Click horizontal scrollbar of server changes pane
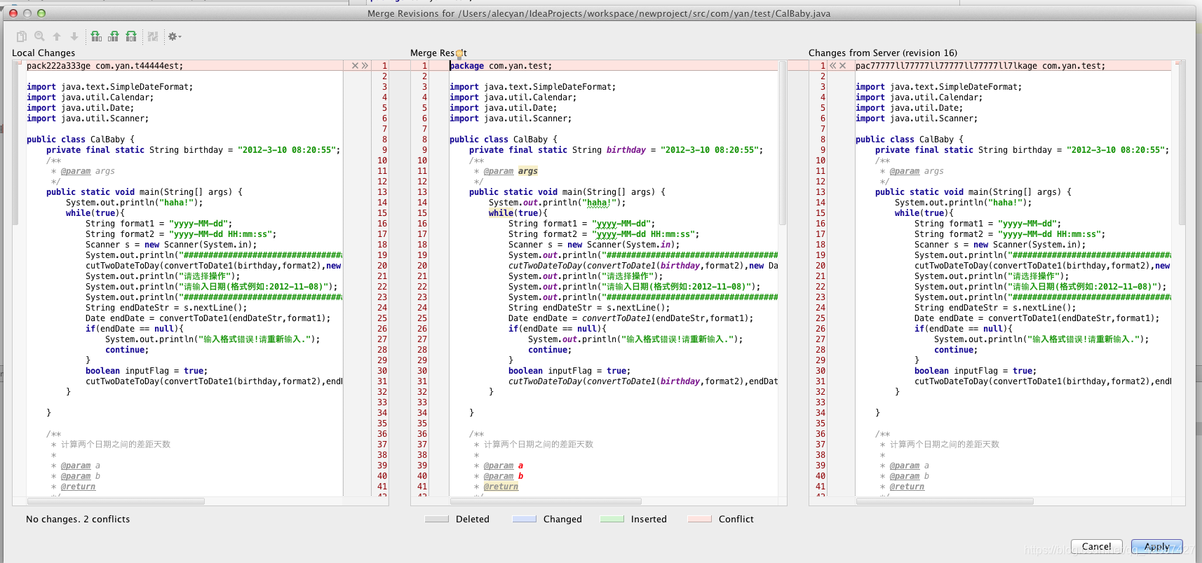This screenshot has width=1202, height=563. click(x=945, y=501)
